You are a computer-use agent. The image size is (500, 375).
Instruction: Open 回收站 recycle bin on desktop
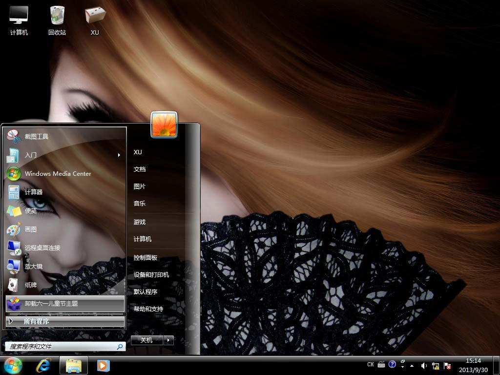(57, 20)
